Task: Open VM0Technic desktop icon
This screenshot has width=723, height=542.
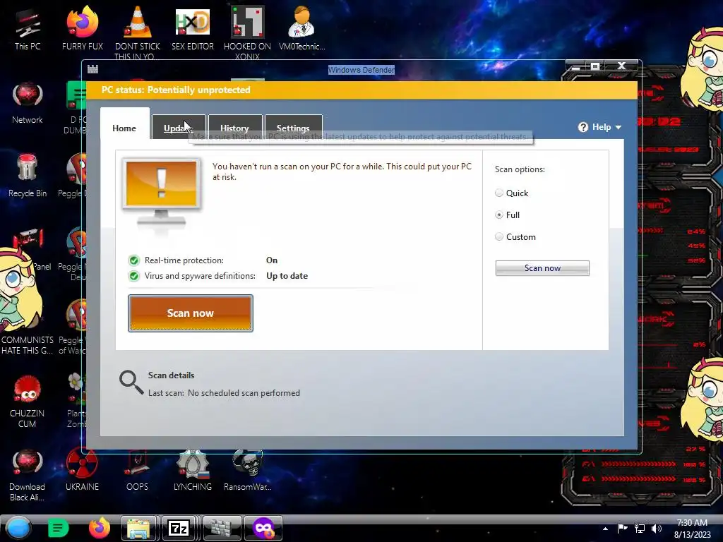Action: (302, 28)
